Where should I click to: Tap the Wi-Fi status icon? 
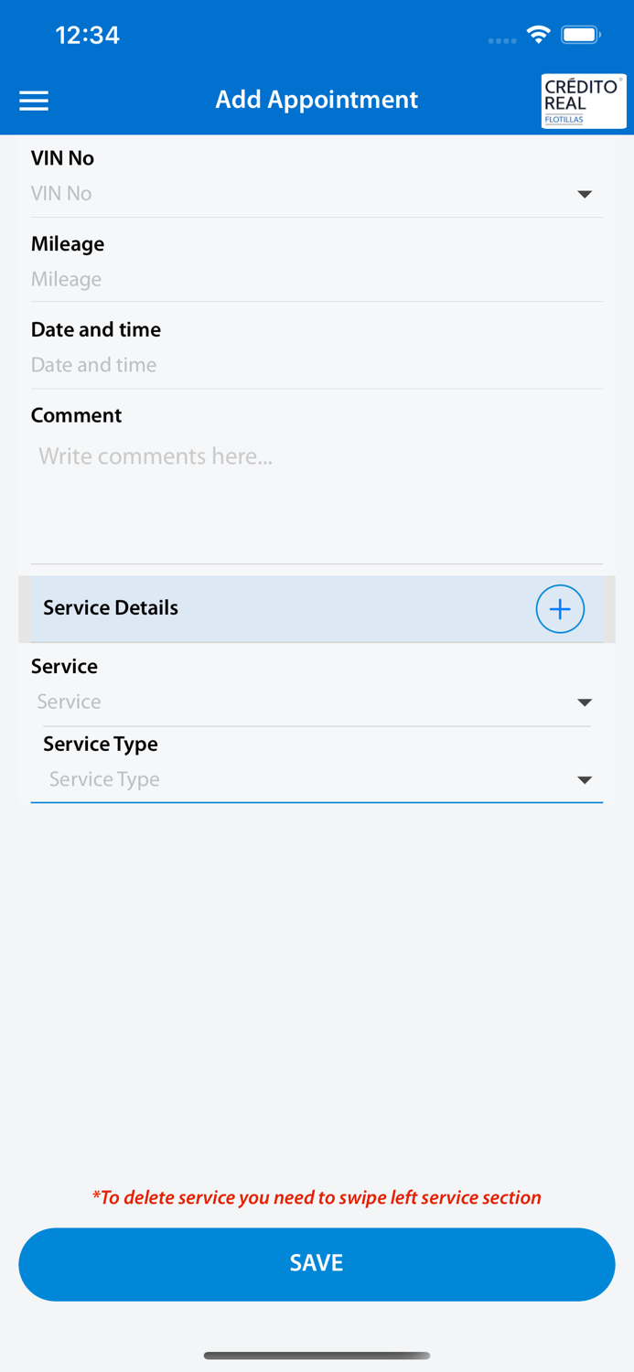(539, 36)
